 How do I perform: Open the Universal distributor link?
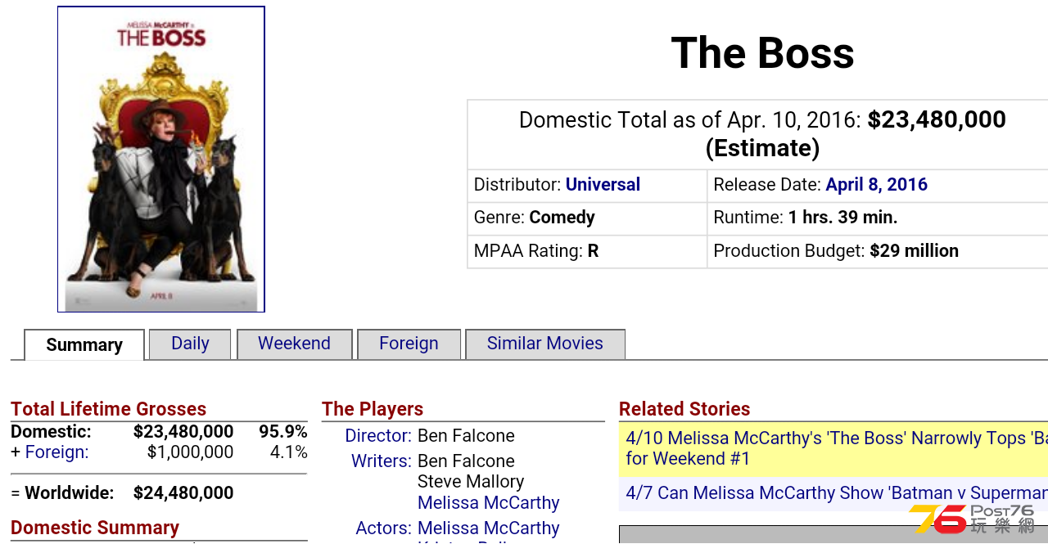click(x=603, y=185)
